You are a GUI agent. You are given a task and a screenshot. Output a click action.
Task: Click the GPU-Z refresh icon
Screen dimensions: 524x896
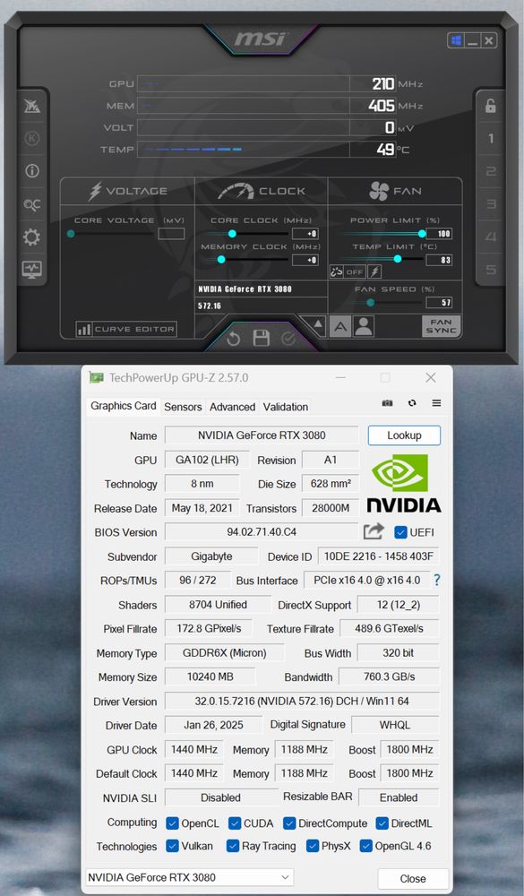(412, 403)
